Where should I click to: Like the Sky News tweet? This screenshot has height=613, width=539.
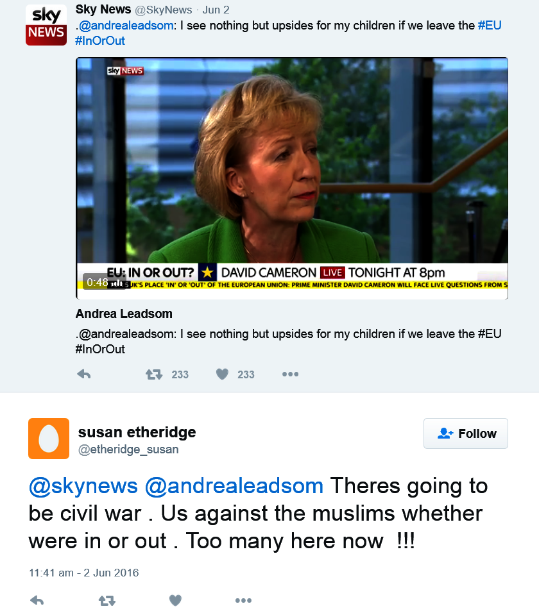pyautogui.click(x=222, y=374)
